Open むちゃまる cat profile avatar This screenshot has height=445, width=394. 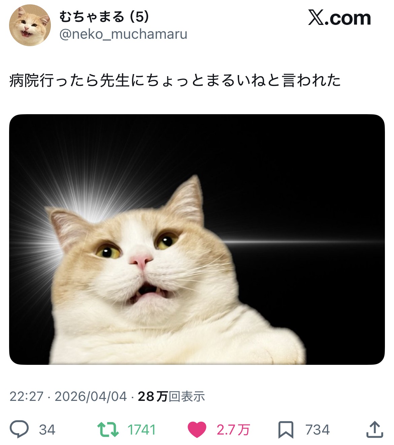[x=30, y=26]
